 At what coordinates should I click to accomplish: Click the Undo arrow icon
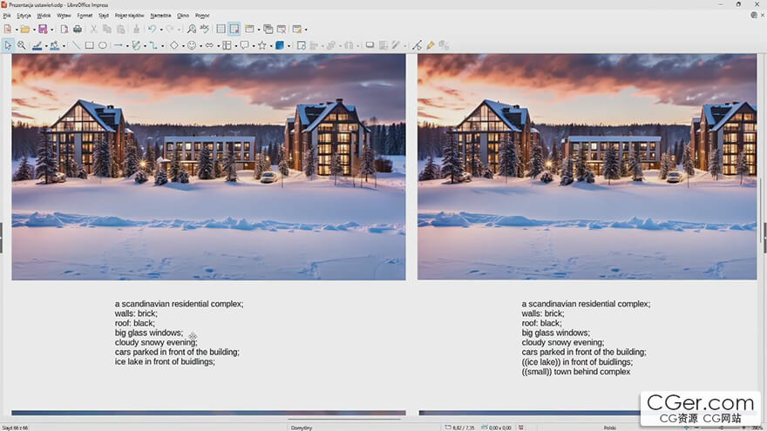click(x=151, y=29)
